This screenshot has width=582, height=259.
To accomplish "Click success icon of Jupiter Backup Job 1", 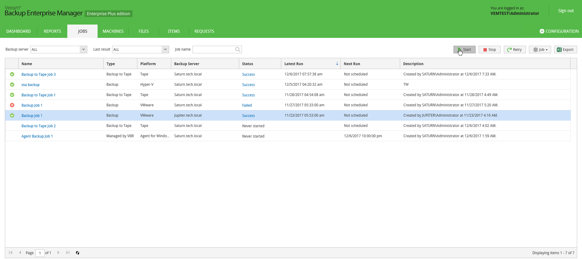I will [12, 115].
